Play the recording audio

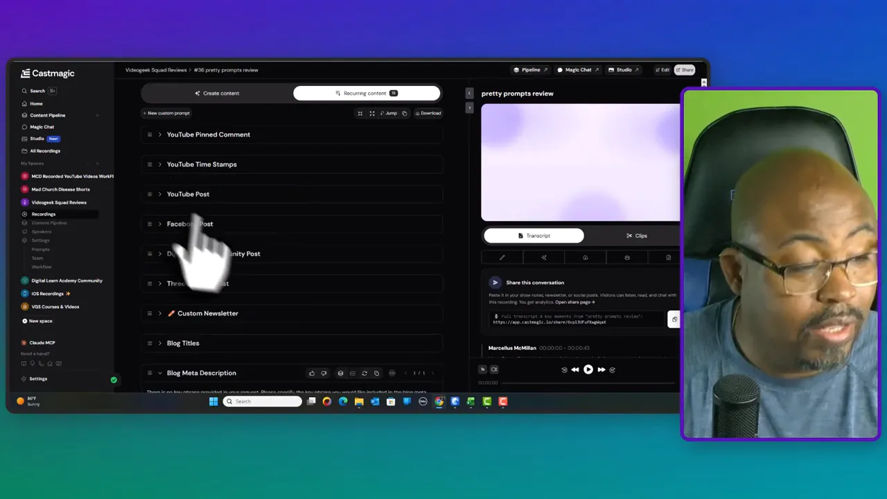click(588, 369)
